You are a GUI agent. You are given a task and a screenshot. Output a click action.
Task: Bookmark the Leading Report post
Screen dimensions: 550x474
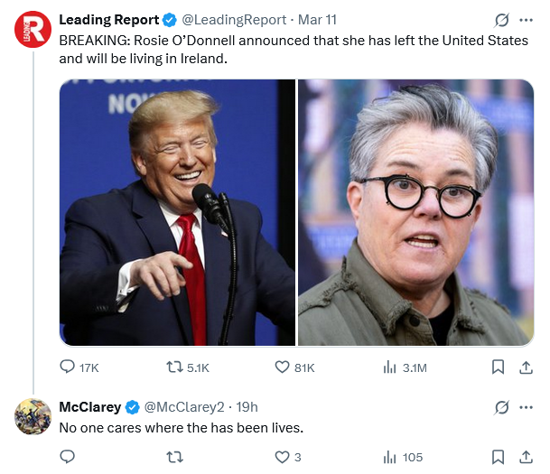tap(498, 367)
